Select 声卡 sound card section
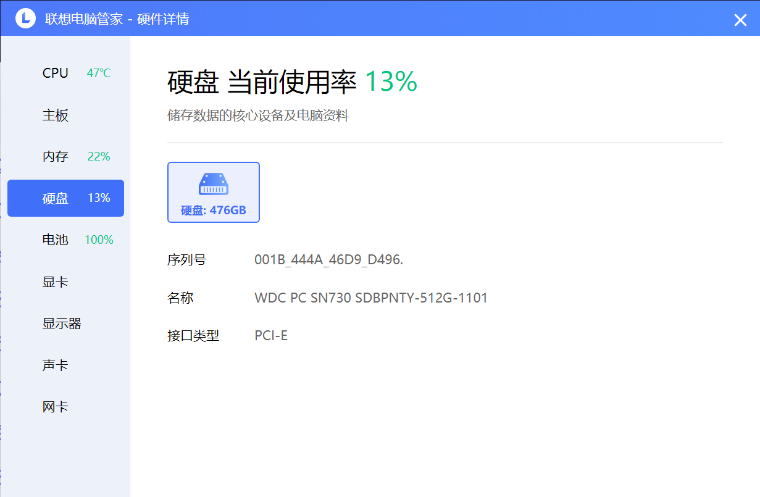 tap(65, 365)
